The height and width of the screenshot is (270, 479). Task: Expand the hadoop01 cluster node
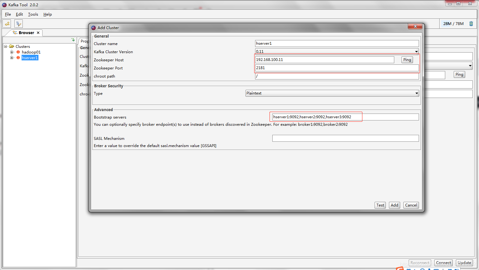pos(12,52)
